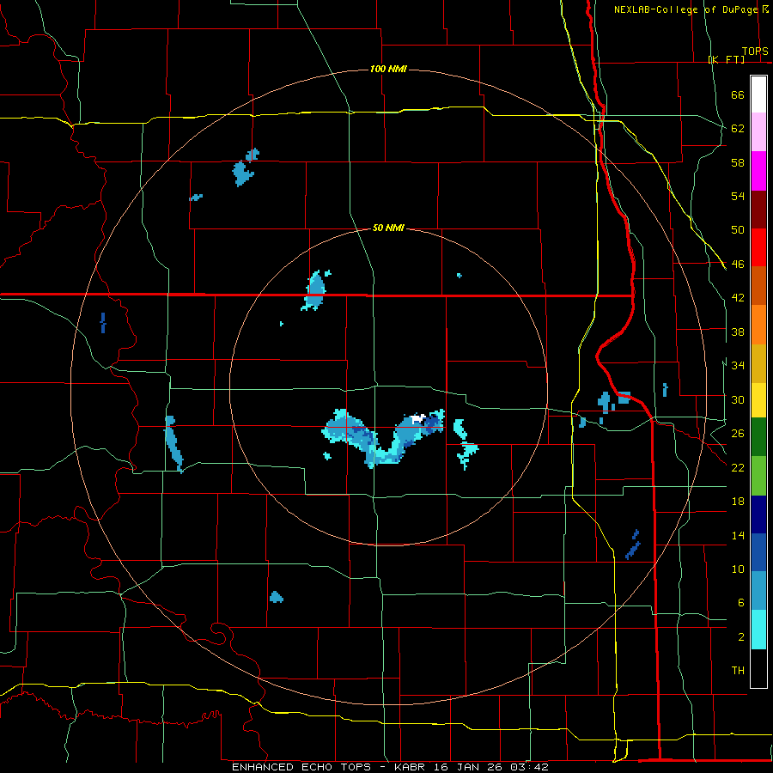Click the legend value '34'
The image size is (773, 773).
[x=738, y=365]
